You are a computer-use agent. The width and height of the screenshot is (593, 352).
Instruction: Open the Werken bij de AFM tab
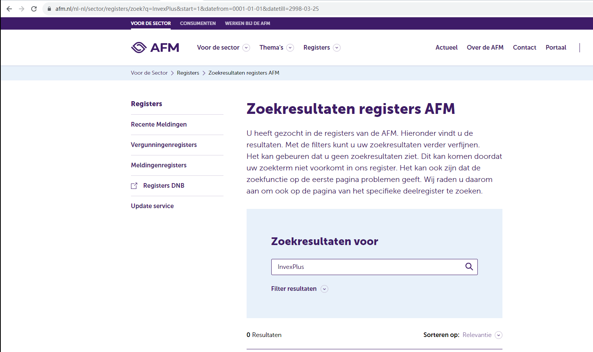click(247, 23)
